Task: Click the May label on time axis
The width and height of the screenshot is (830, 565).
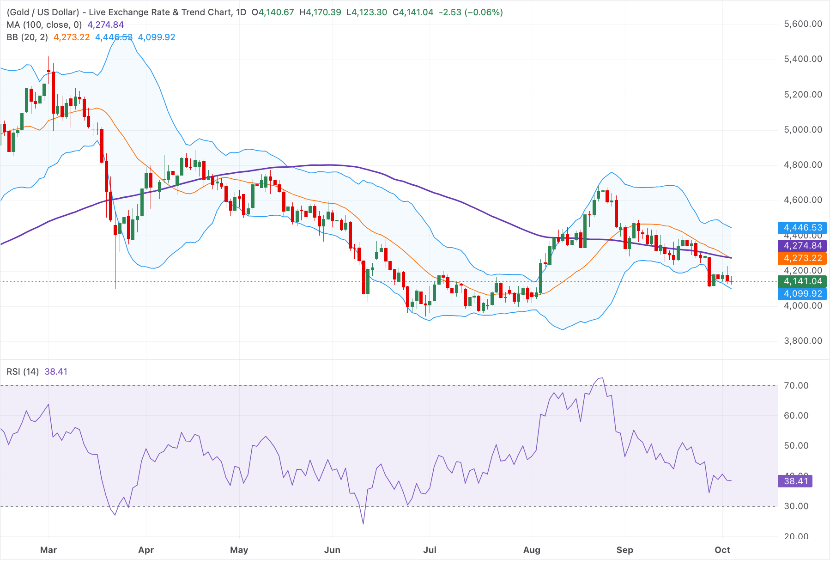Action: pos(239,550)
